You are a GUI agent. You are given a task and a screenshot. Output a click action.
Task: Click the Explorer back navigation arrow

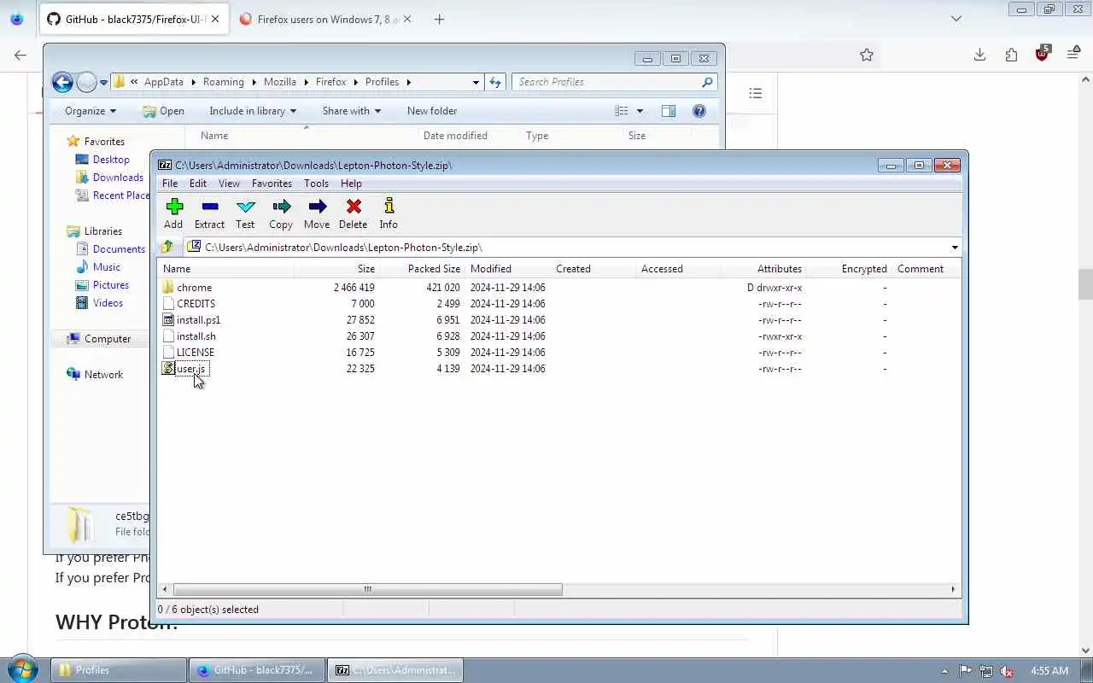62,82
